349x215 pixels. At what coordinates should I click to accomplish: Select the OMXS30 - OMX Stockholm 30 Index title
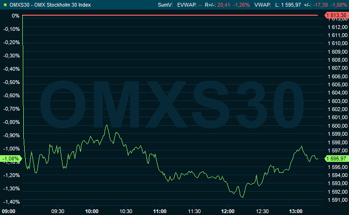tap(50, 5)
